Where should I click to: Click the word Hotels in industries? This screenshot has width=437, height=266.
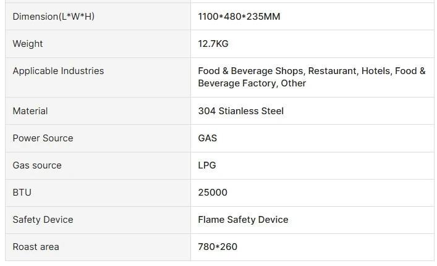376,71
